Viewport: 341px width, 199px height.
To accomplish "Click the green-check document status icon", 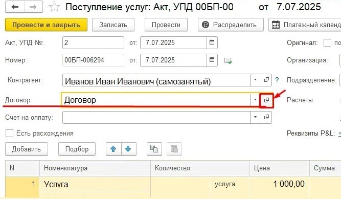I will [228, 60].
